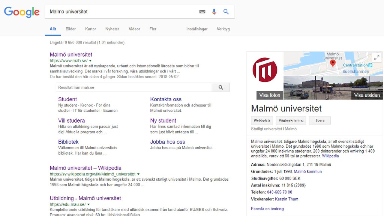Click the Spara button
The height and width of the screenshot is (216, 384).
point(320,120)
